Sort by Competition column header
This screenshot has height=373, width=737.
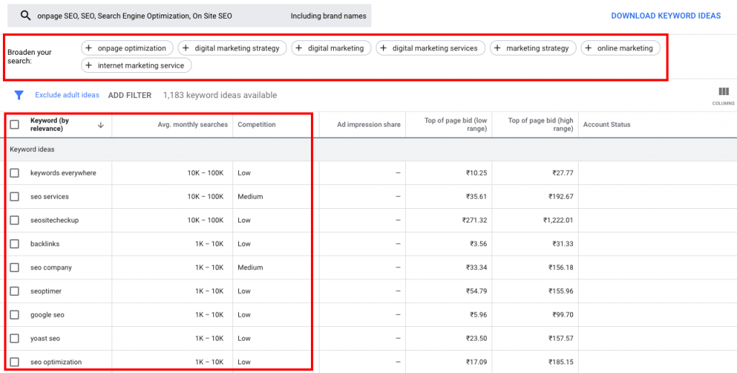coord(257,125)
